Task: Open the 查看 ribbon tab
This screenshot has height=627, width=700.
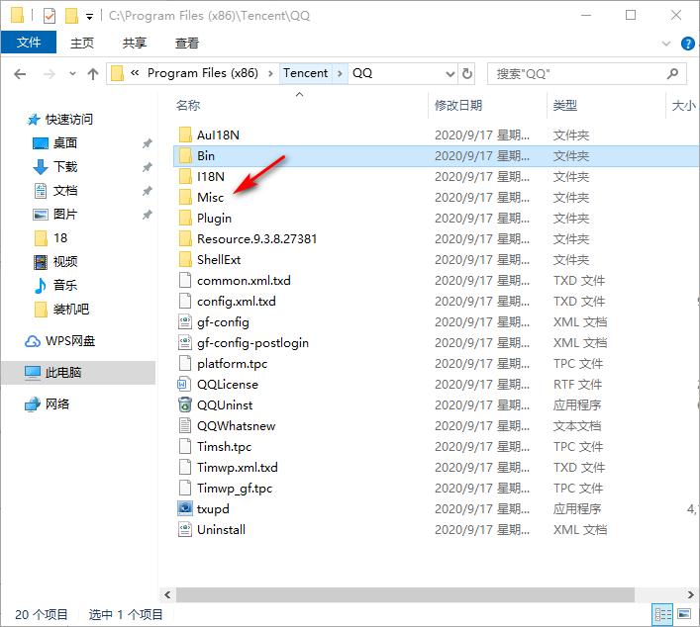Action: pos(186,43)
